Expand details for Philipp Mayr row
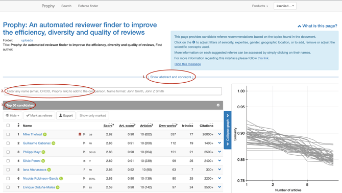The height and width of the screenshot is (193, 342). [x=219, y=152]
